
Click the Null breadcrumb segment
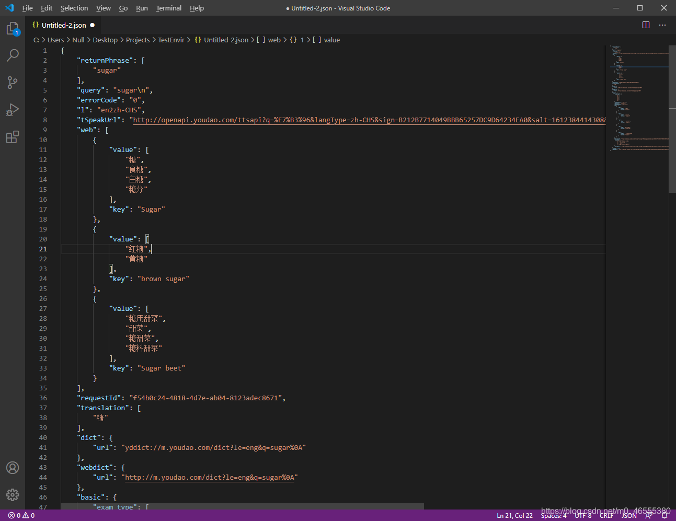tap(78, 40)
